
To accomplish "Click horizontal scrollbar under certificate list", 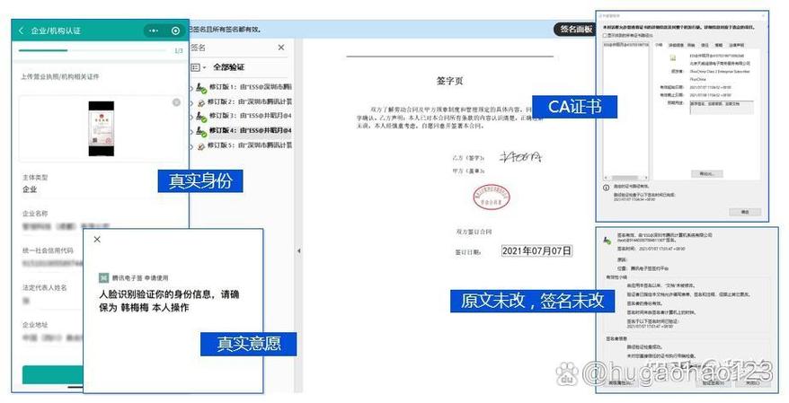I will pyautogui.click(x=626, y=178).
